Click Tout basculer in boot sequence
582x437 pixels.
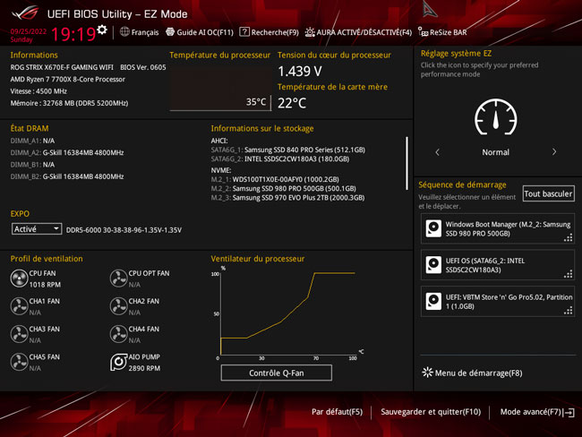coord(548,193)
